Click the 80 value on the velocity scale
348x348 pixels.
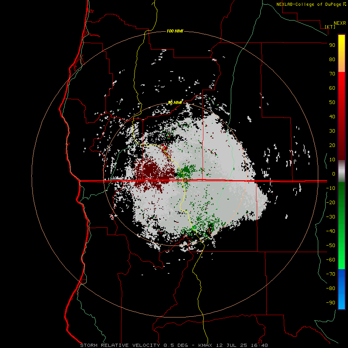(x=332, y=59)
